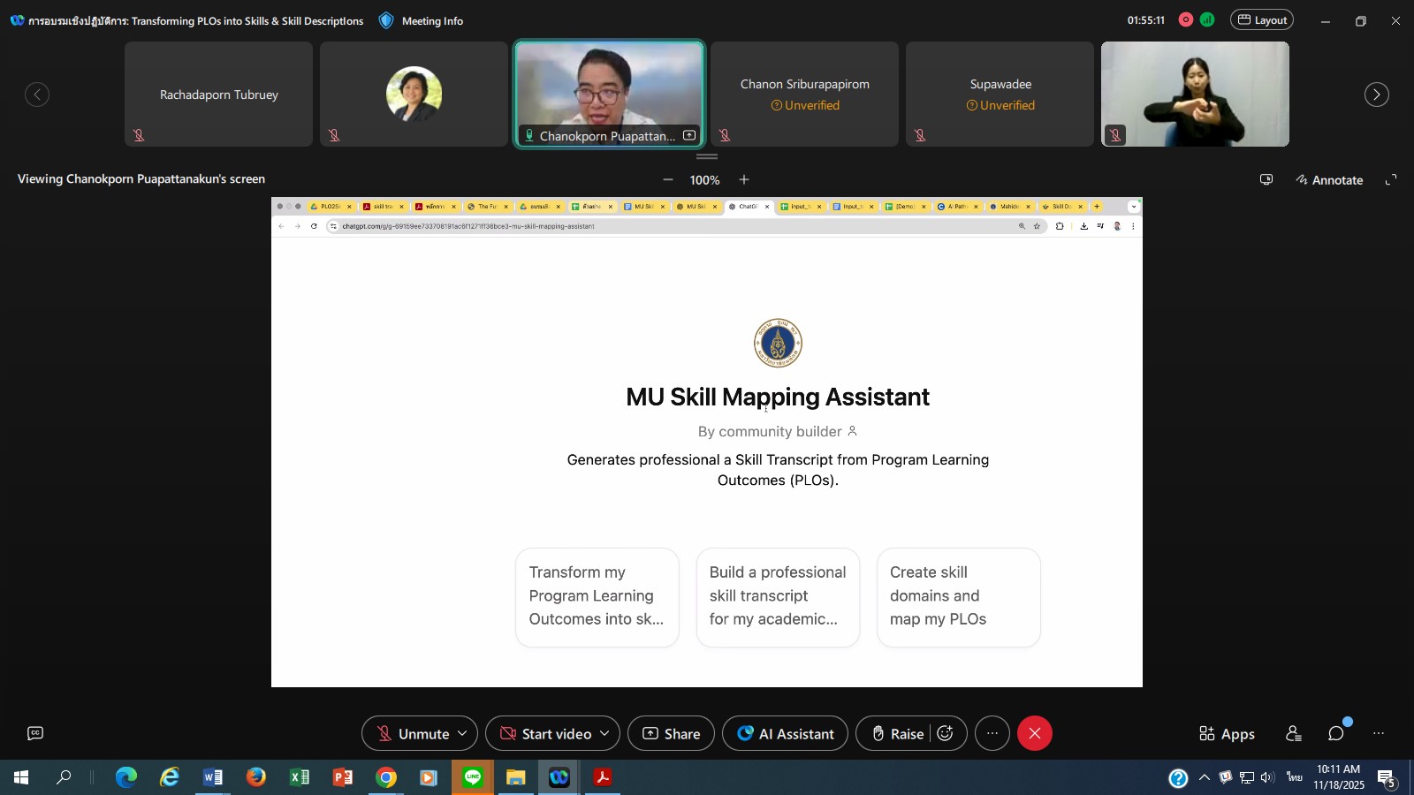Open the chat panel icon
Screen dimensions: 1414x795
pos(1335,733)
